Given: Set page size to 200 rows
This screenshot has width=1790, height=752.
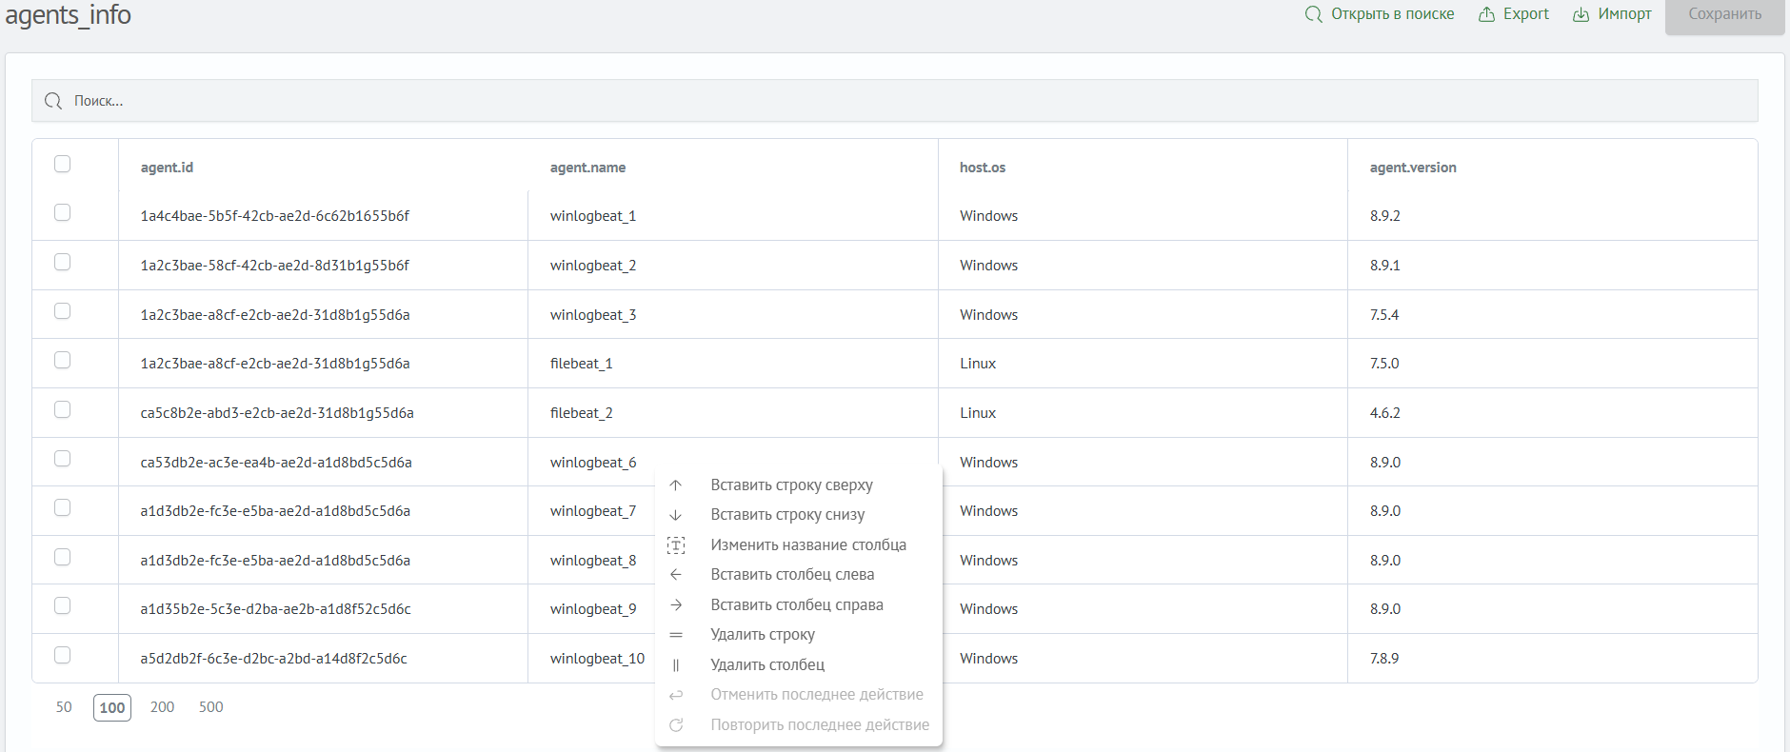Looking at the screenshot, I should coord(162,707).
